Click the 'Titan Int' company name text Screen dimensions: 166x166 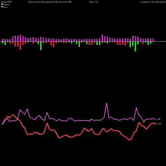pos(94,2)
